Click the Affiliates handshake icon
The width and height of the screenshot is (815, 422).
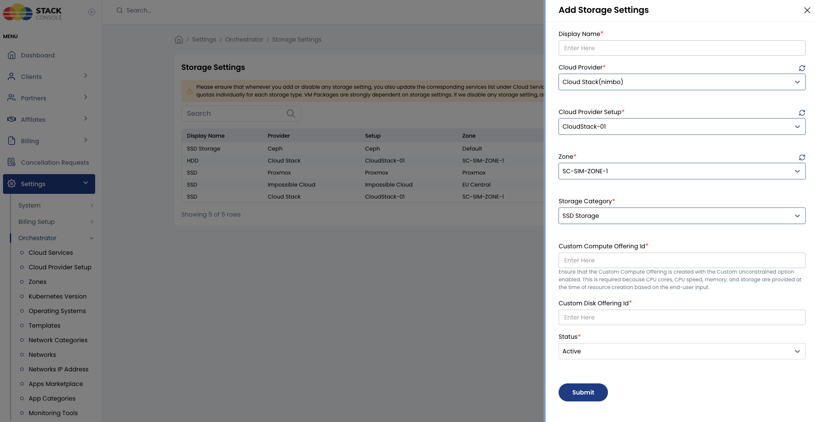click(x=12, y=119)
